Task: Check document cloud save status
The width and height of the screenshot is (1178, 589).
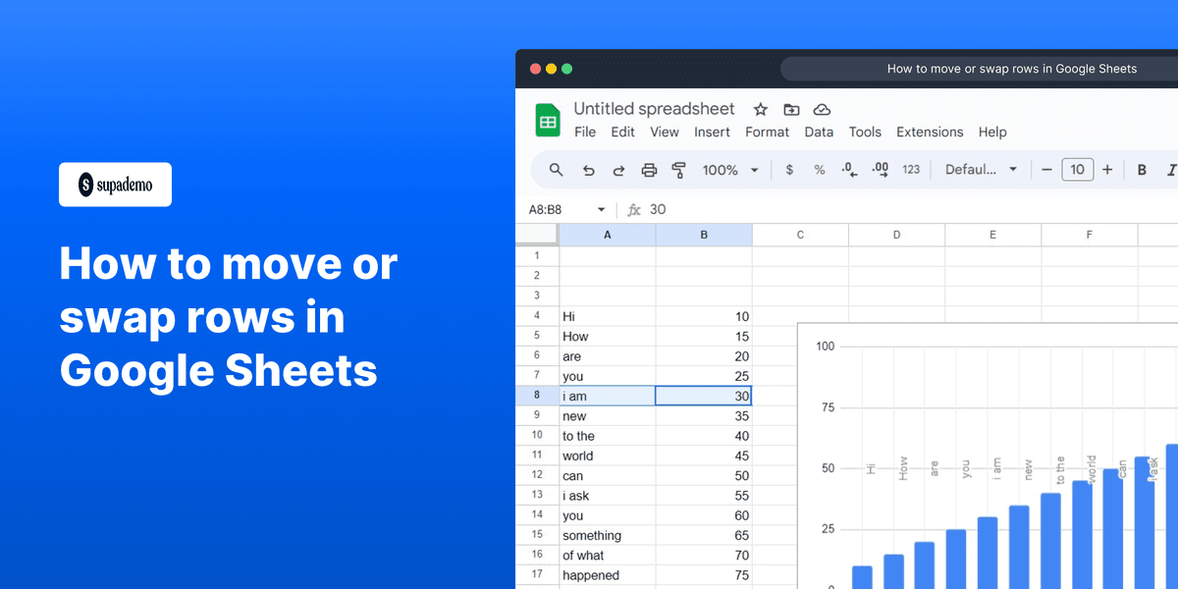Action: tap(822, 109)
